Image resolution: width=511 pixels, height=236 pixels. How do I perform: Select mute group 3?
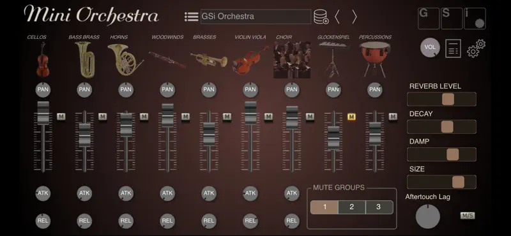coord(379,207)
